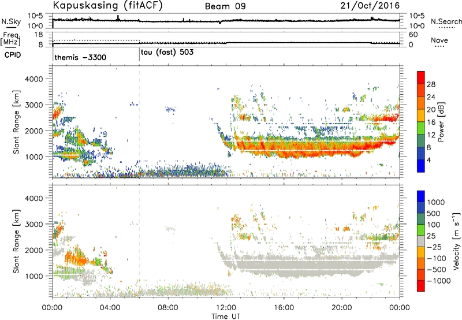
Task: Click the "N.Sky" legend label
Action: 11,22
